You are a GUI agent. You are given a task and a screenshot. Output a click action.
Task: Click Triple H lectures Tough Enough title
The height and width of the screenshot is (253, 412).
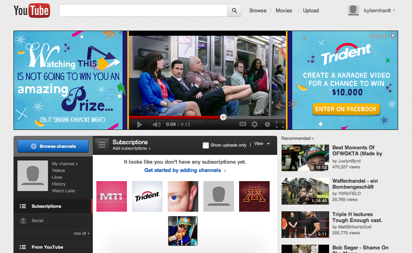(x=357, y=217)
